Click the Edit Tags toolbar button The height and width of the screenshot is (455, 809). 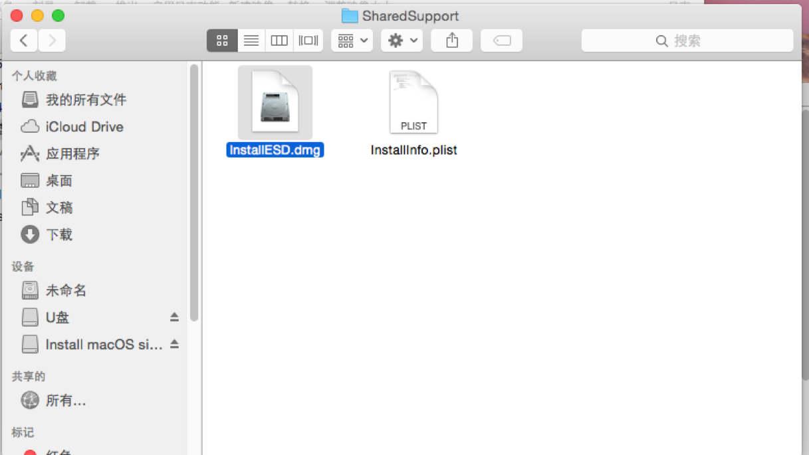click(x=502, y=41)
